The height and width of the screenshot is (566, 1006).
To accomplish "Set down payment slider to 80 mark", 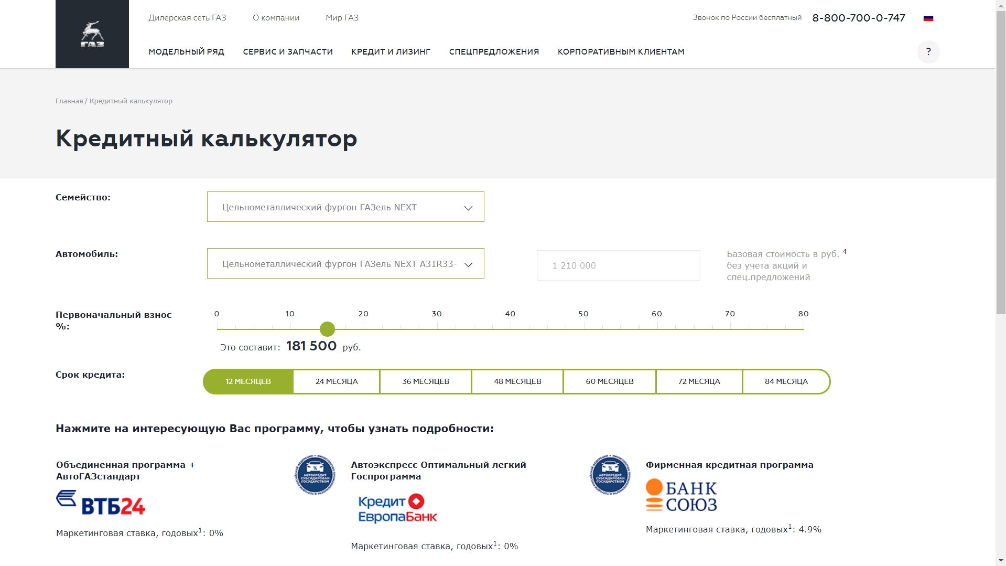I will pyautogui.click(x=803, y=329).
